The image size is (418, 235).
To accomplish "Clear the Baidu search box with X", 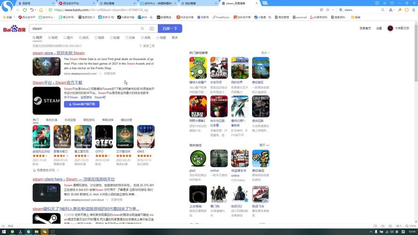I will pyautogui.click(x=142, y=29).
